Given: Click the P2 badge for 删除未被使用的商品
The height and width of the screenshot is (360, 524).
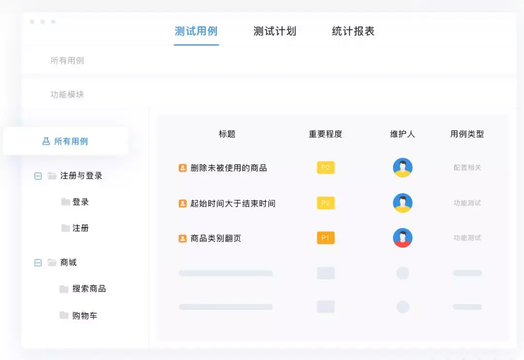Looking at the screenshot, I should pyautogui.click(x=326, y=168).
